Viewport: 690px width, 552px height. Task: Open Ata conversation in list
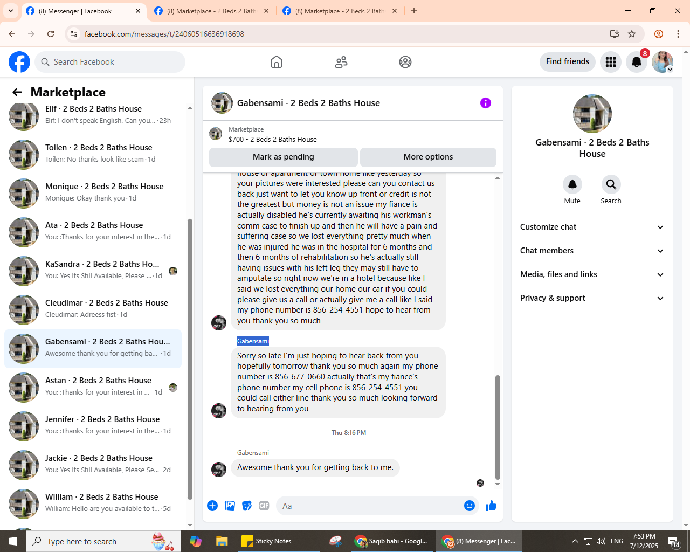tap(93, 232)
